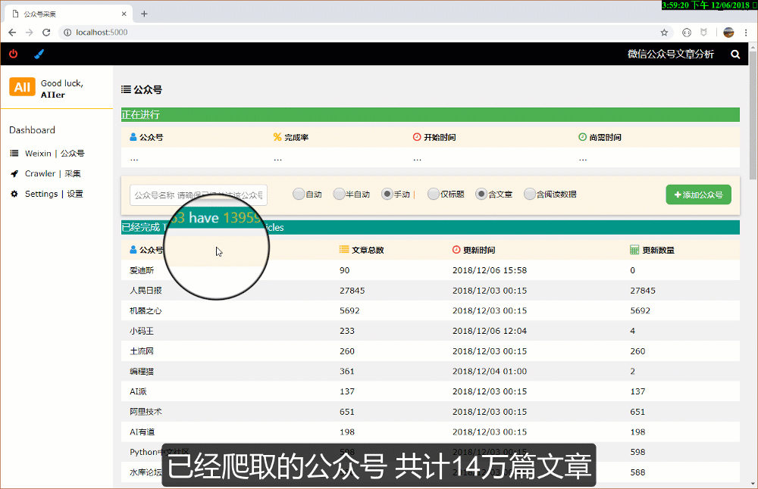Click article total 27845 for 人民日报
This screenshot has width=758, height=489.
click(352, 291)
